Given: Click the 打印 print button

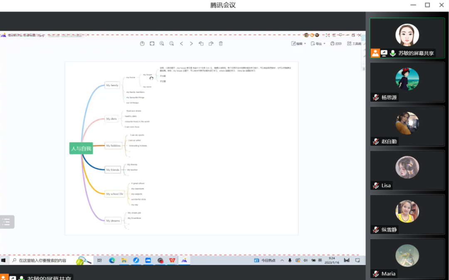Looking at the screenshot, I should [x=336, y=44].
